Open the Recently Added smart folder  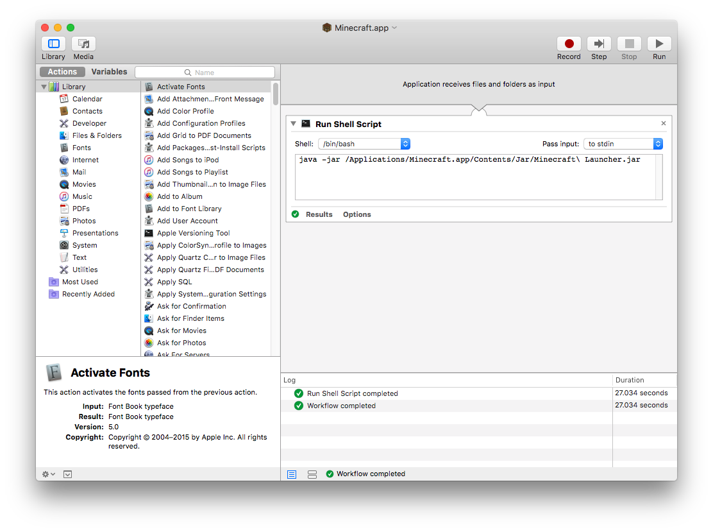tap(82, 295)
